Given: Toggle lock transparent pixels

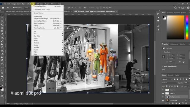Looking at the screenshot, I should [167, 86].
